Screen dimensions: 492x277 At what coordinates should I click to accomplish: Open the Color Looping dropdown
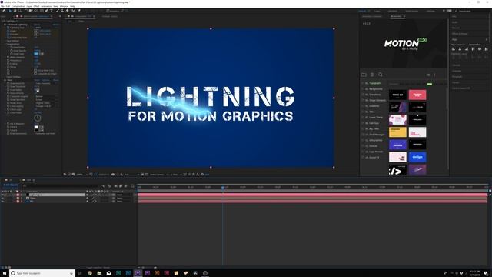45,106
